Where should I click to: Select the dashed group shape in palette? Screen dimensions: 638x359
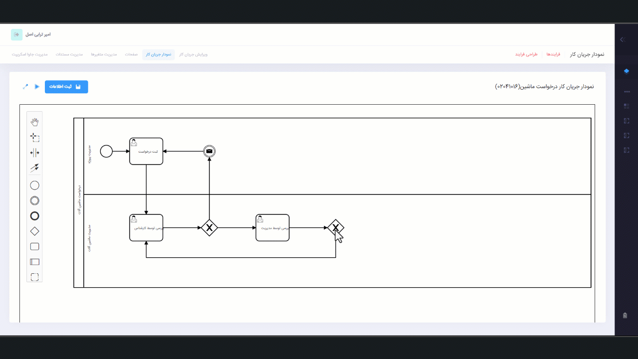point(34,277)
